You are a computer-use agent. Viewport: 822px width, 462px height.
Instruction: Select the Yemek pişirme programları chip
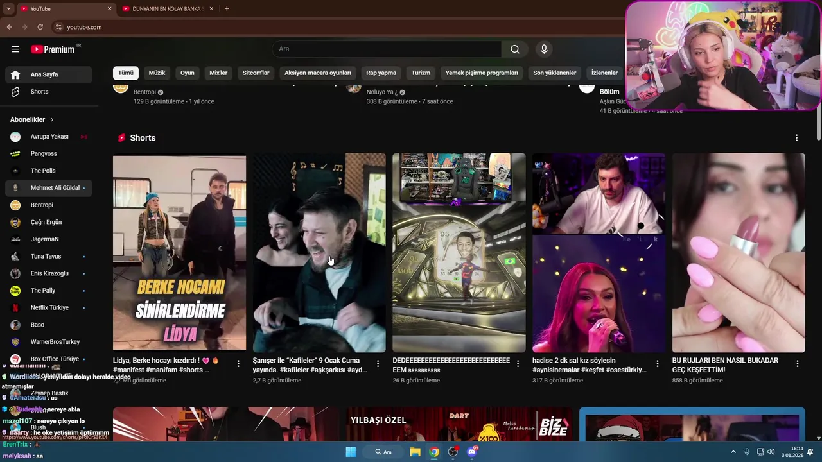pos(482,73)
